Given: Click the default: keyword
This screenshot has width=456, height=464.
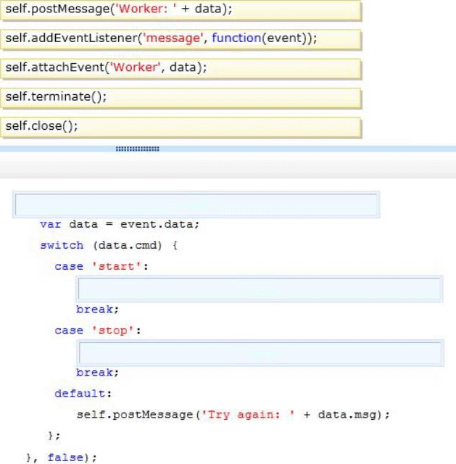Looking at the screenshot, I should click(83, 394).
